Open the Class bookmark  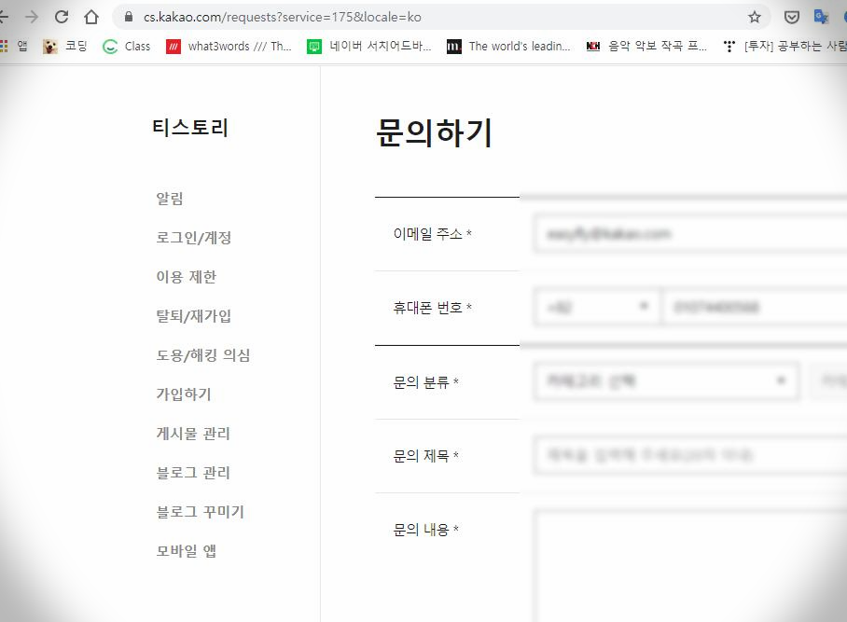[127, 47]
